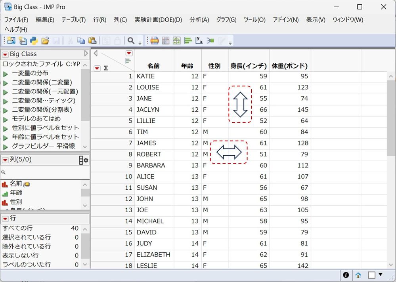Click the search magnifier in columns filter

click(x=4, y=172)
